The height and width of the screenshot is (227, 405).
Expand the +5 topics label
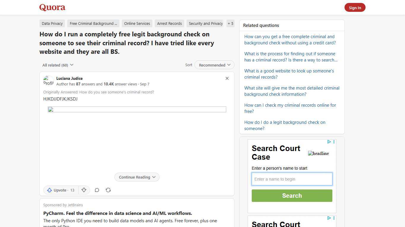point(230,23)
